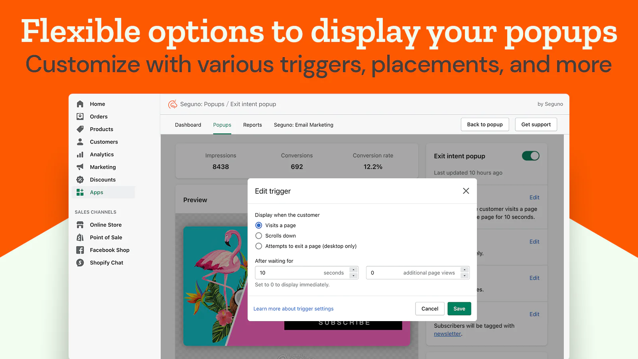
Task: Click the Get support button
Action: pos(536,124)
